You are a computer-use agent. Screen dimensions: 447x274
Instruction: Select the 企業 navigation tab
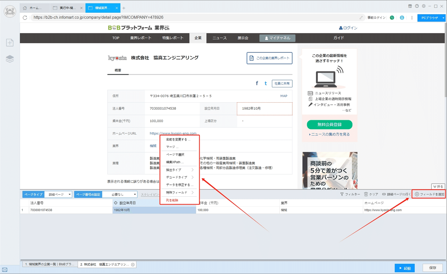(x=198, y=38)
